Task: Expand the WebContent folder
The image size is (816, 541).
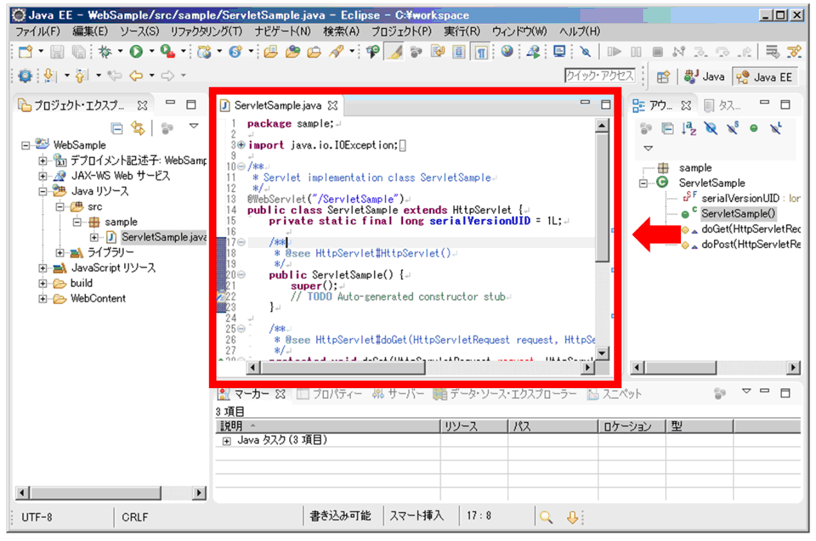Action: point(43,299)
